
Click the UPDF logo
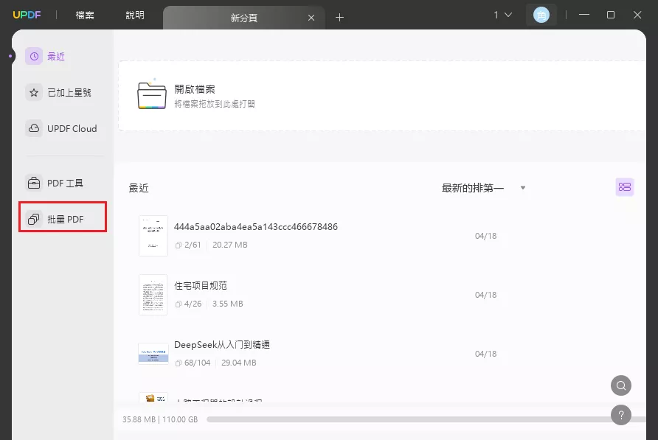[27, 15]
